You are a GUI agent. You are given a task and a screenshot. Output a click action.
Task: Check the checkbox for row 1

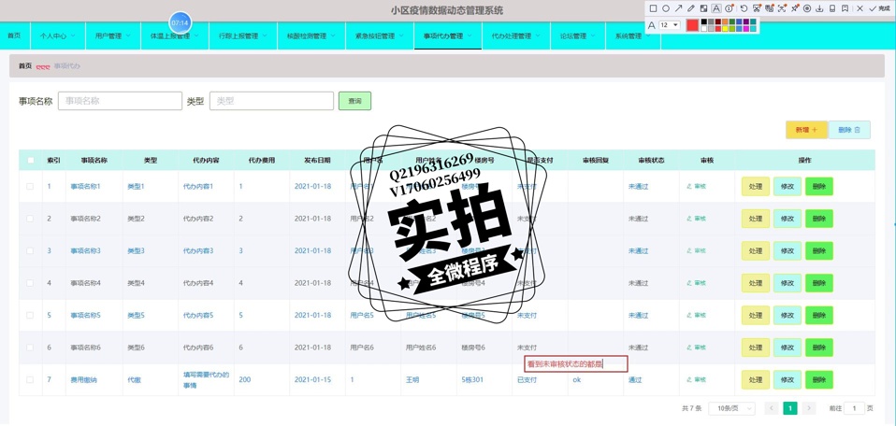[30, 187]
